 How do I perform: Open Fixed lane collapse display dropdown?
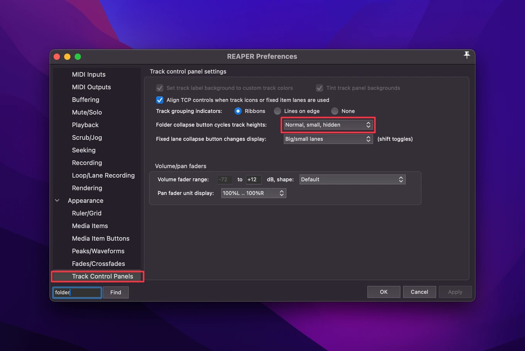pos(328,139)
